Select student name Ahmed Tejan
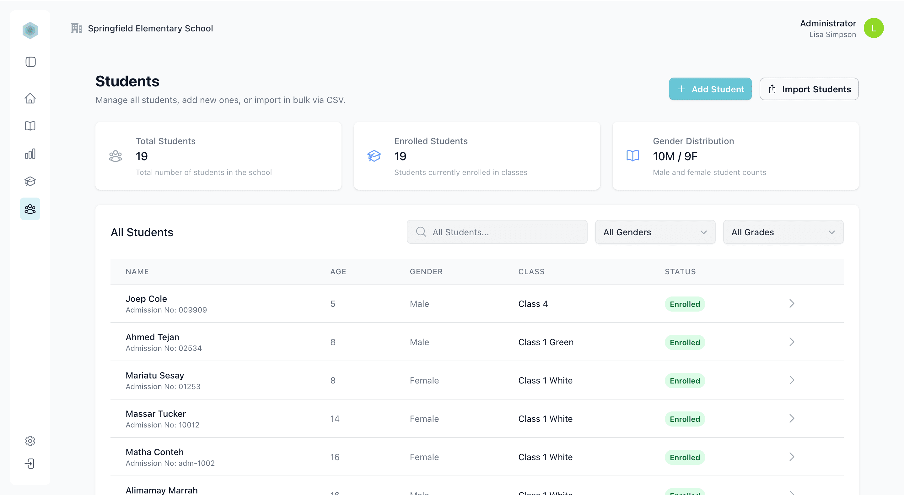Screen dimensions: 904x495 [152, 337]
